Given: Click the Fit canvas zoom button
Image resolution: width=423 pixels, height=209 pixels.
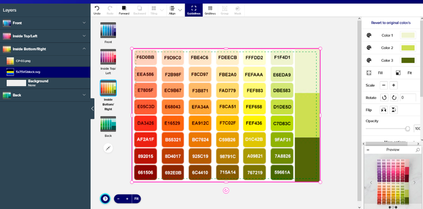Looking at the screenshot, I should point(136,199).
